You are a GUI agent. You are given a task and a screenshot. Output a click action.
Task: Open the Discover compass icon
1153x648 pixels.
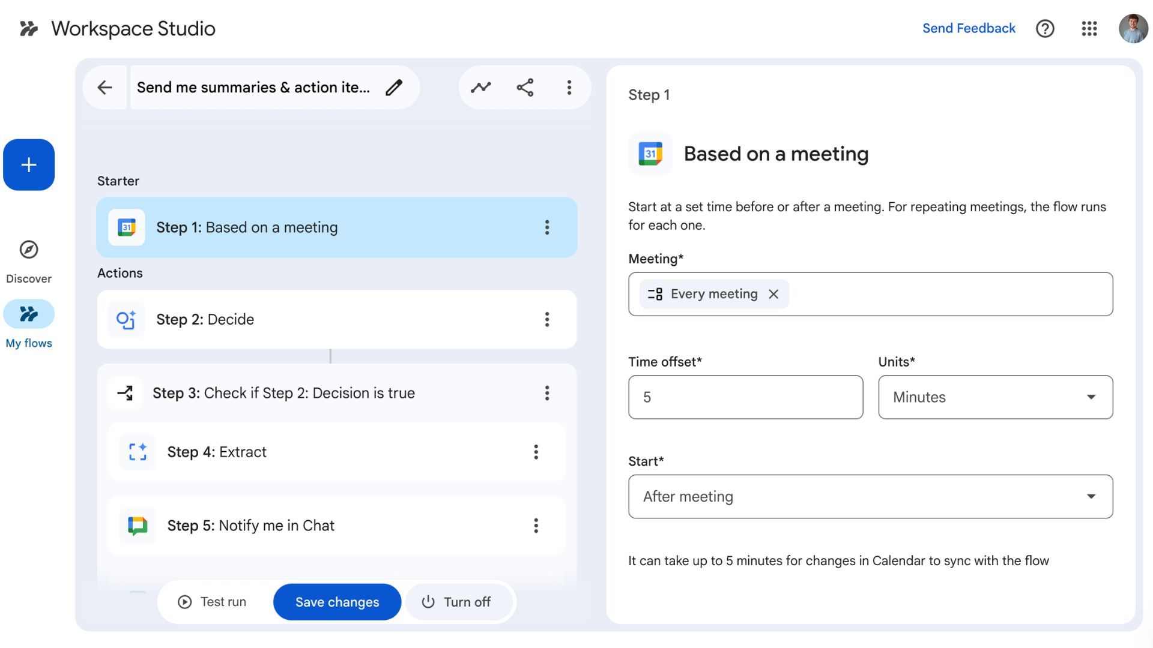[x=29, y=250]
